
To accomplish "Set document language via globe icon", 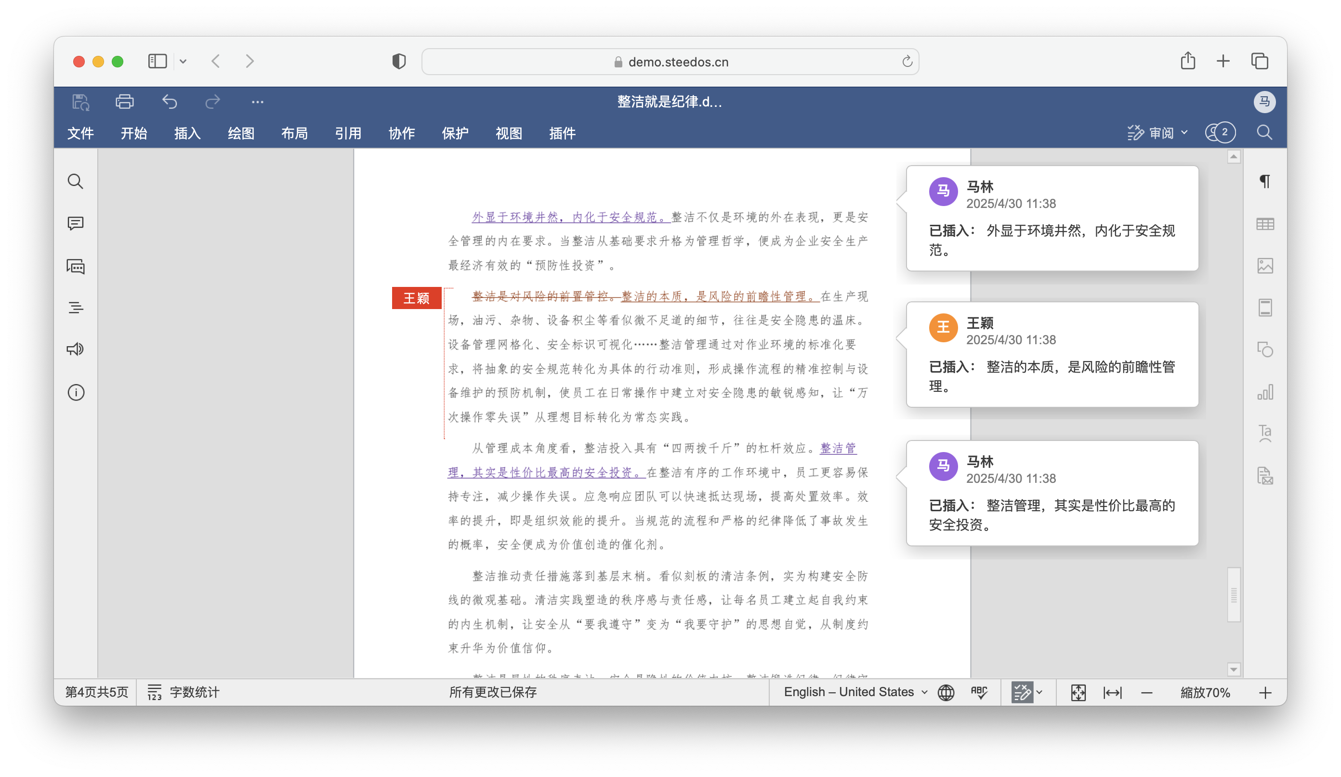I will pos(946,692).
